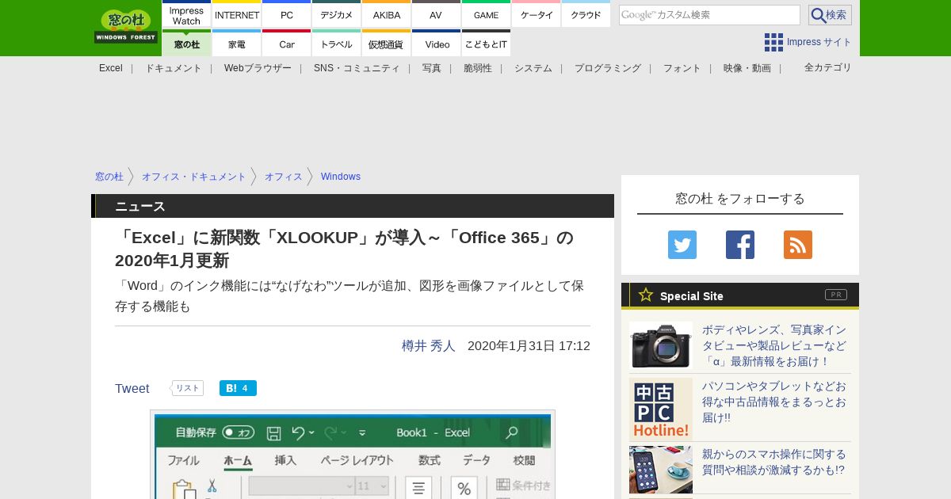Click the Google custom search field
951x499 pixels.
pos(708,15)
